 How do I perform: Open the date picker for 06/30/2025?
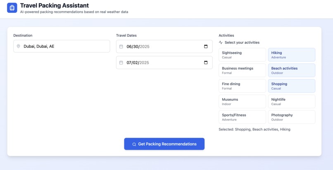[x=206, y=47]
